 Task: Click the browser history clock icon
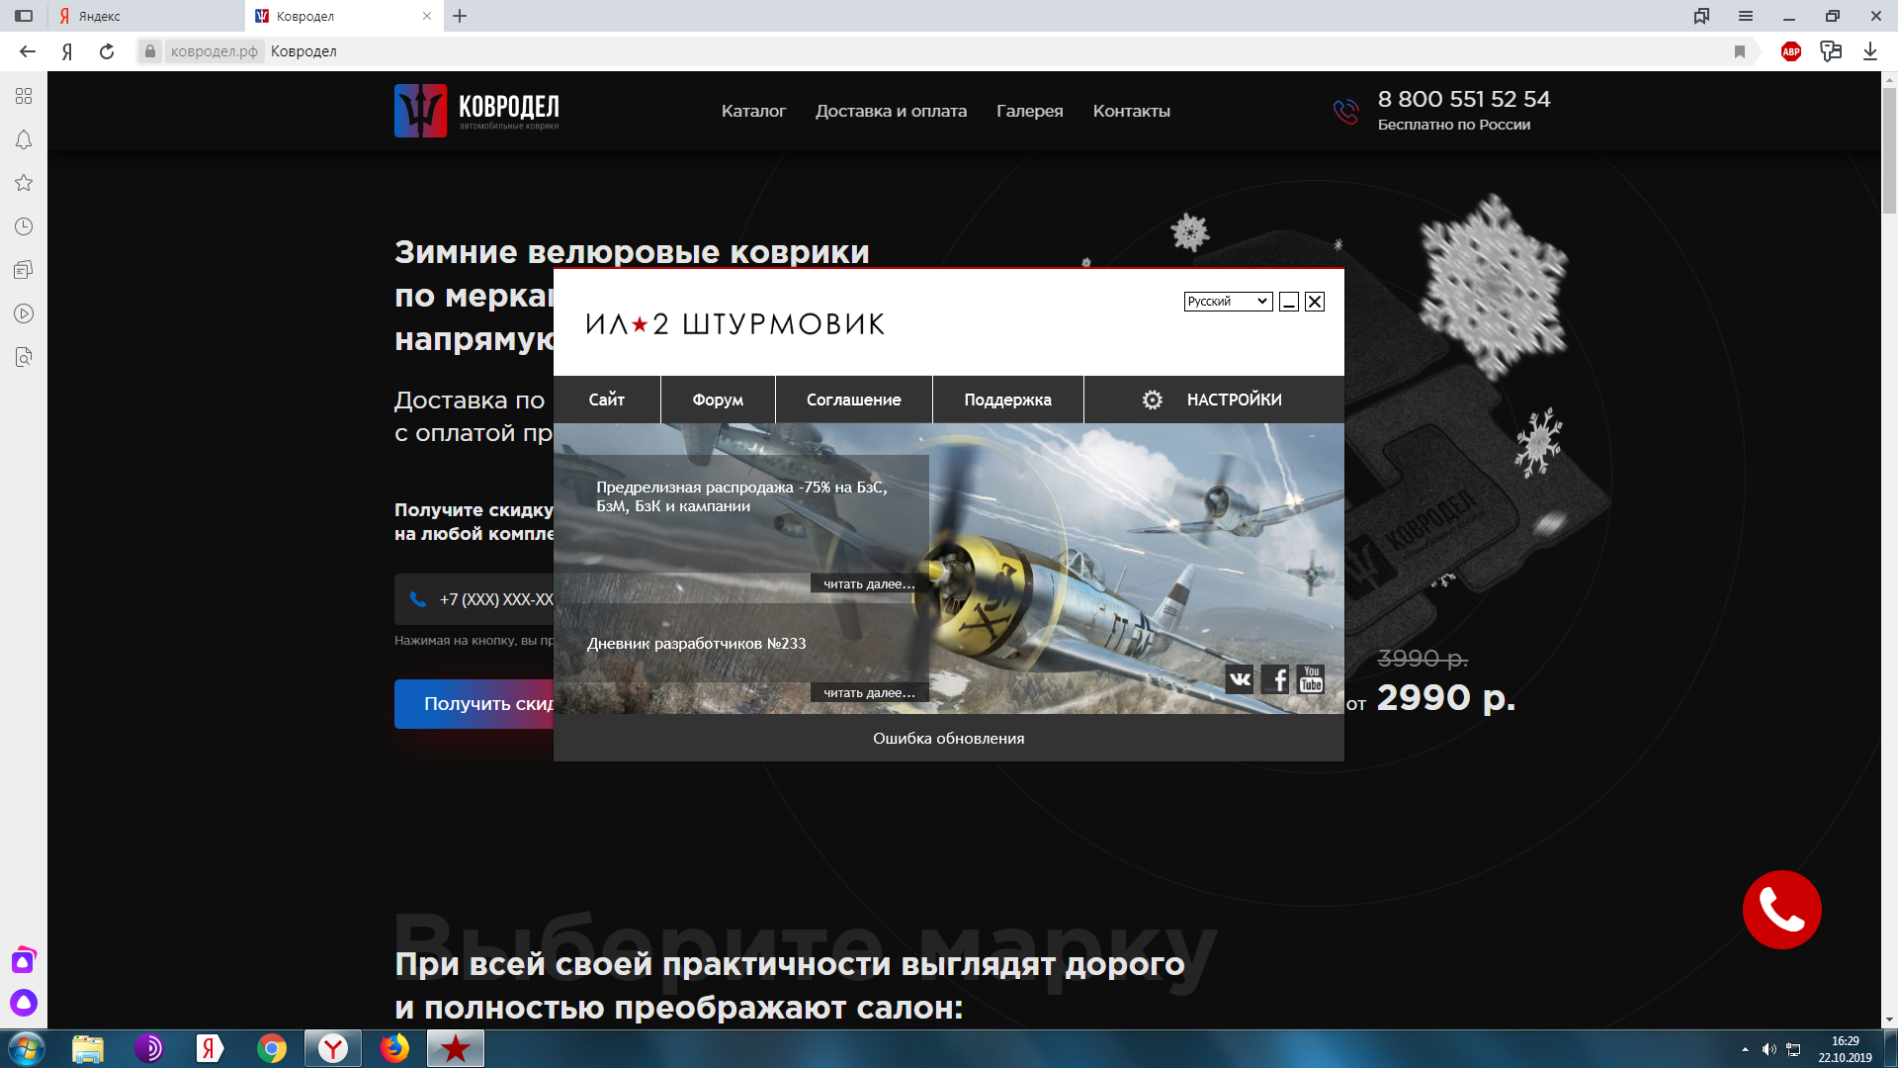pyautogui.click(x=24, y=226)
